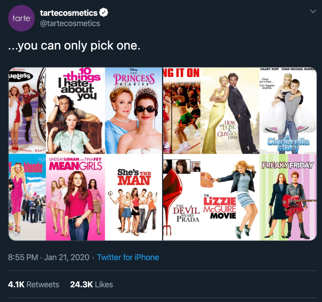Open The Princess Diaries poster
Viewport: 322px width, 302px height.
(x=133, y=110)
